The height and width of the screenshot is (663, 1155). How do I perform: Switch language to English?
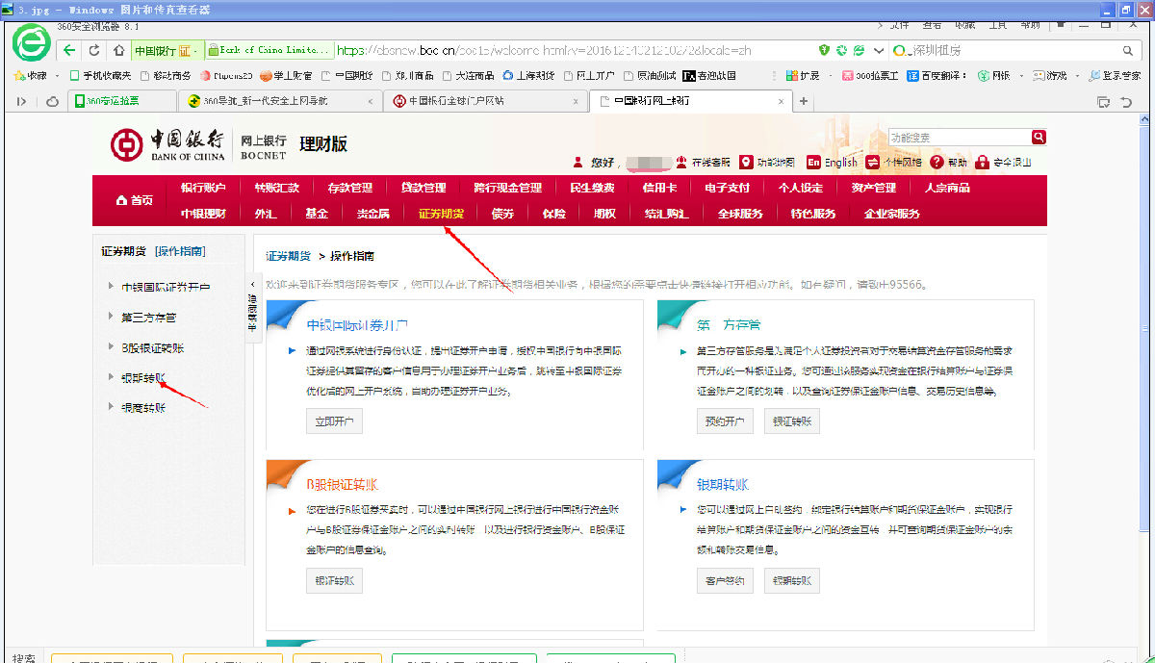coord(832,162)
